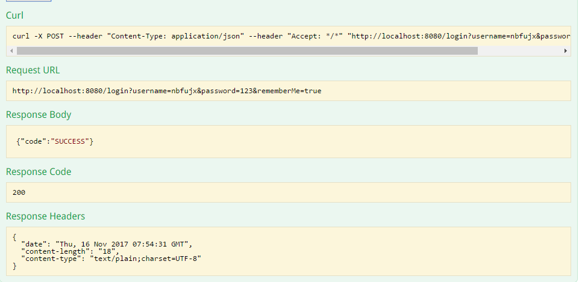Image resolution: width=582 pixels, height=282 pixels.
Task: Click the Response Code section heading
Action: pyautogui.click(x=39, y=172)
